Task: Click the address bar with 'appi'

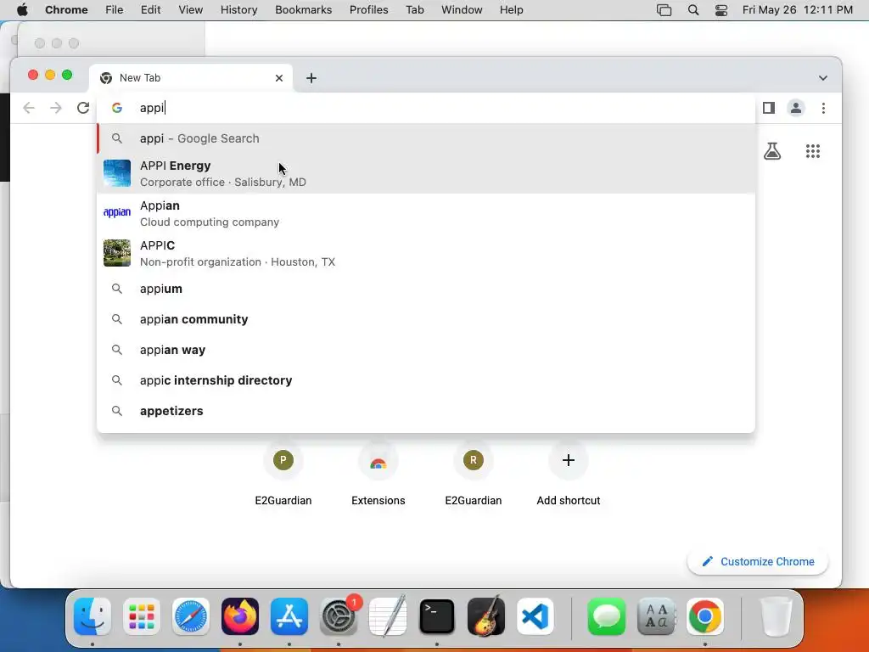Action: (x=426, y=108)
